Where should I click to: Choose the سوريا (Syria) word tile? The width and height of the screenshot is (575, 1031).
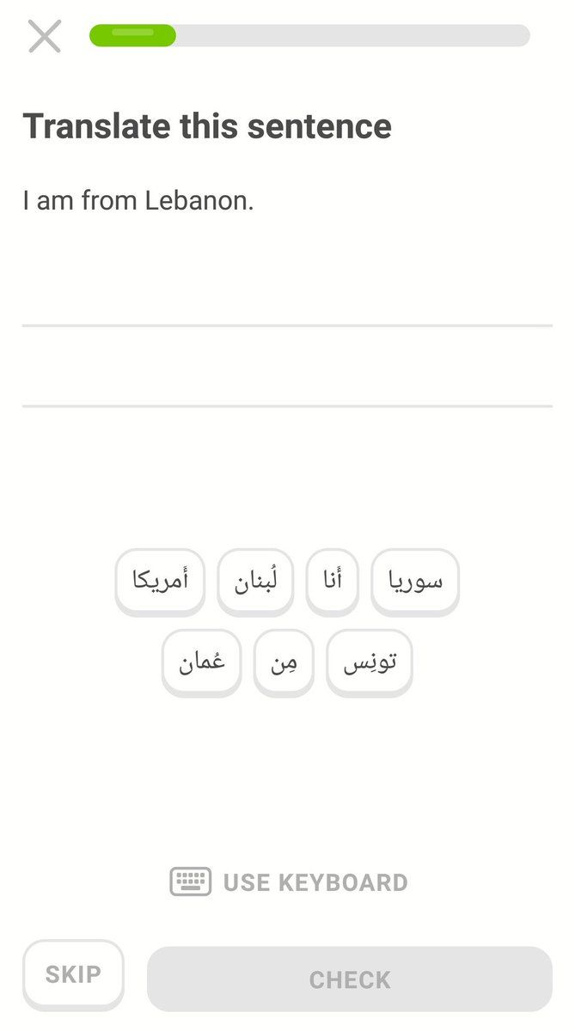pos(415,580)
